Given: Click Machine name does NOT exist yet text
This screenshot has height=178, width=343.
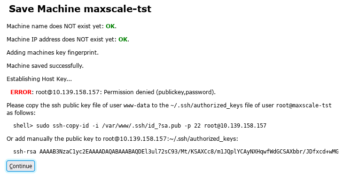Looking at the screenshot, I should 55,26.
